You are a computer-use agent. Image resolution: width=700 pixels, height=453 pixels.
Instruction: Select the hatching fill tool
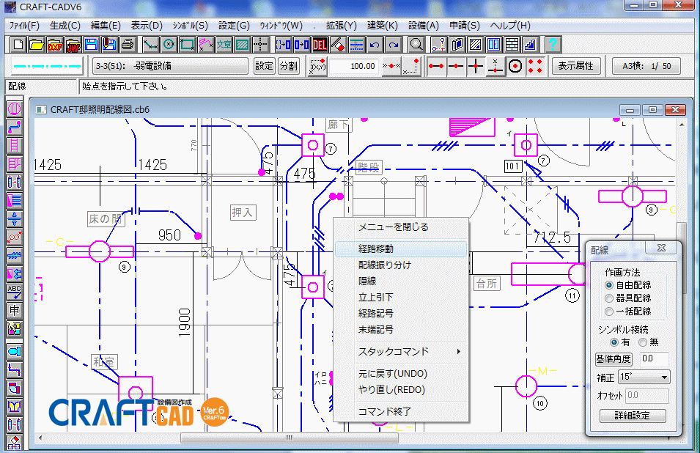click(x=242, y=45)
